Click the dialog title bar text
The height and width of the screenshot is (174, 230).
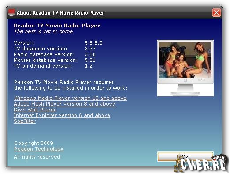click(x=60, y=13)
